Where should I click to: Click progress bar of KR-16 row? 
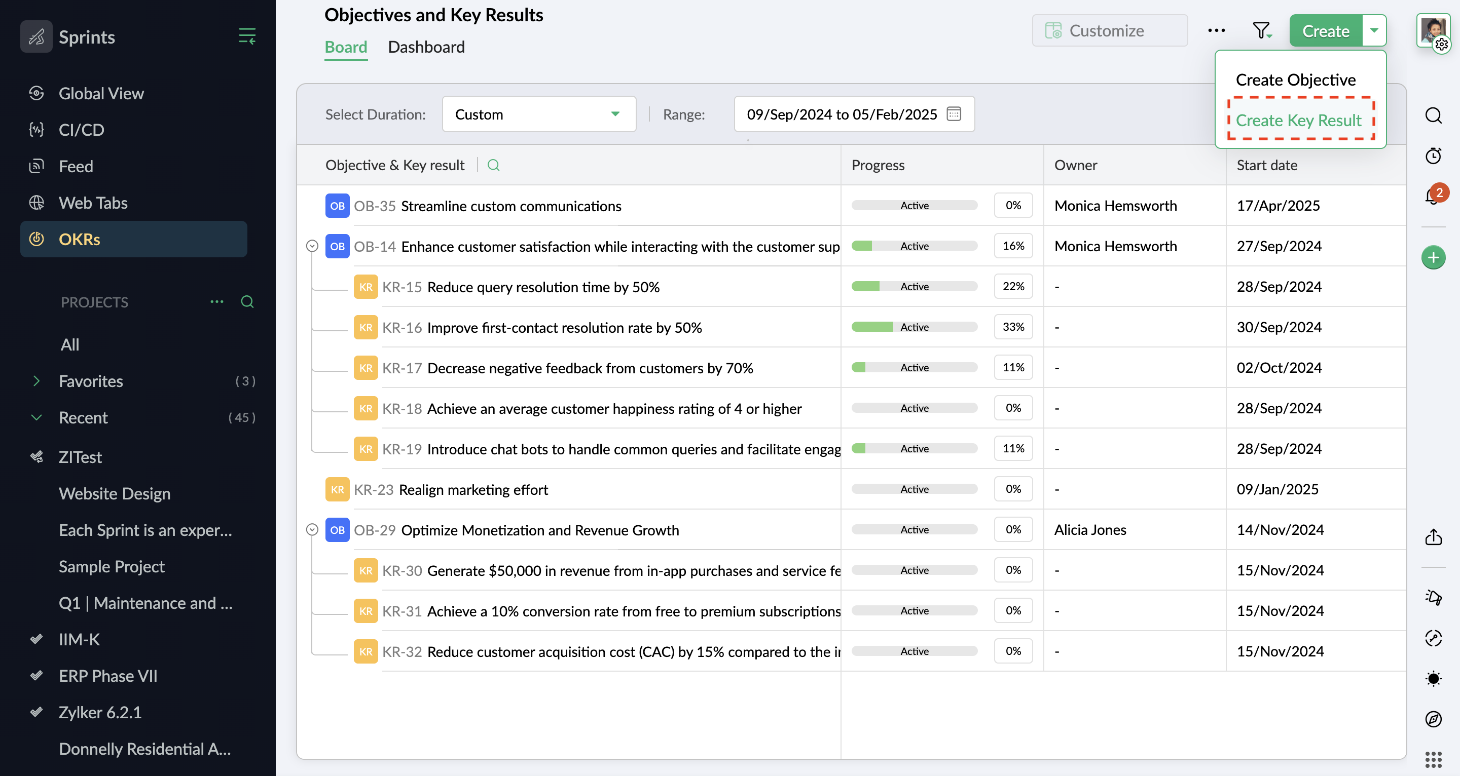coord(914,327)
